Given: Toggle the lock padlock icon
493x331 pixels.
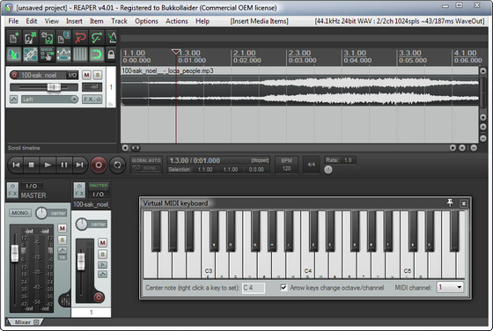Looking at the screenshot, I should tap(111, 55).
